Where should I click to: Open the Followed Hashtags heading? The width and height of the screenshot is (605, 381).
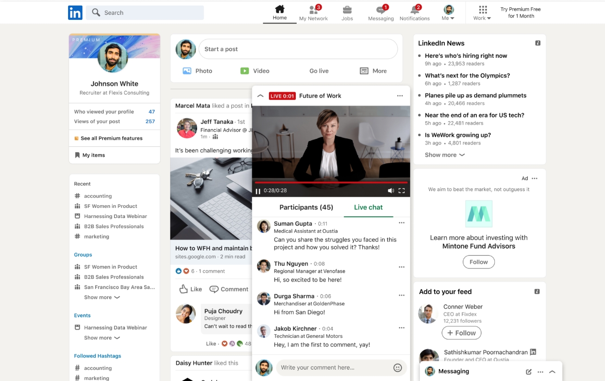tap(98, 356)
